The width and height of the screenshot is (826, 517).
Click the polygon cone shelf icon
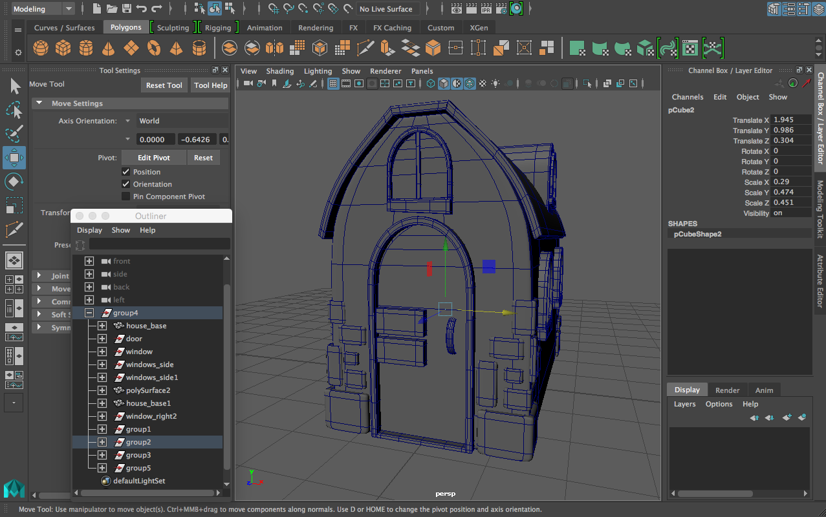pyautogui.click(x=109, y=48)
